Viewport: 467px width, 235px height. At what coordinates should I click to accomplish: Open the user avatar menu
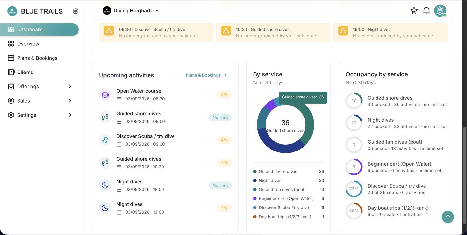click(440, 11)
